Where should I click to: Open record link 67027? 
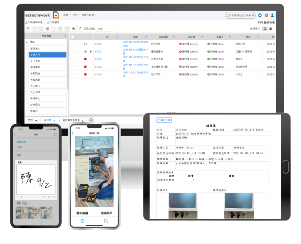(98, 51)
